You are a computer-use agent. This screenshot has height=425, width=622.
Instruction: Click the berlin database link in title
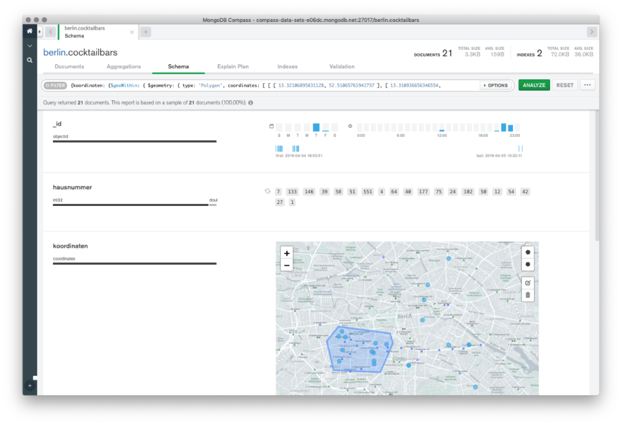point(54,52)
